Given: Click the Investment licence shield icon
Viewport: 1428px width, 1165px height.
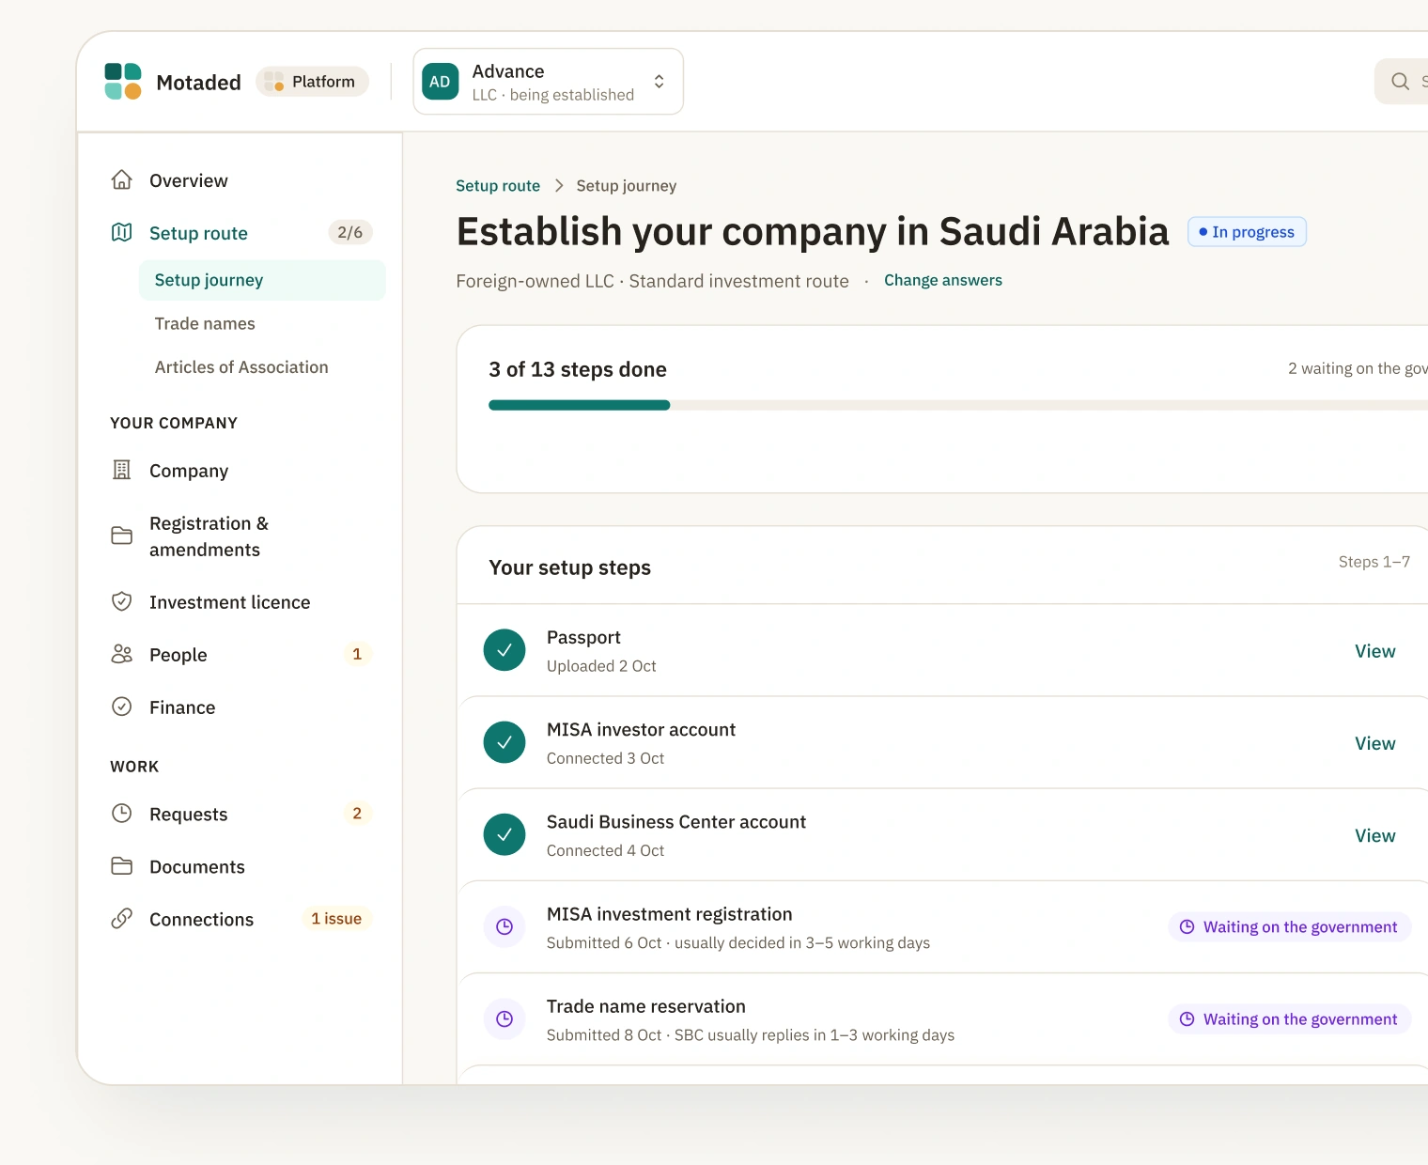Looking at the screenshot, I should pyautogui.click(x=122, y=601).
